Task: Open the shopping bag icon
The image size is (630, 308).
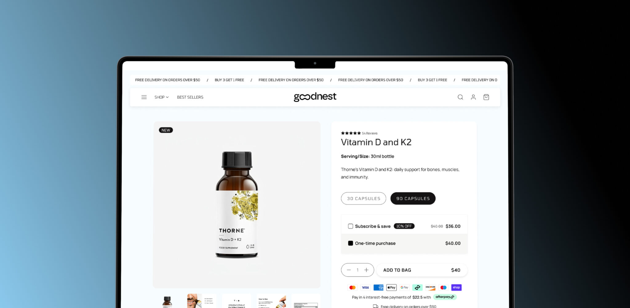Action: [x=486, y=97]
